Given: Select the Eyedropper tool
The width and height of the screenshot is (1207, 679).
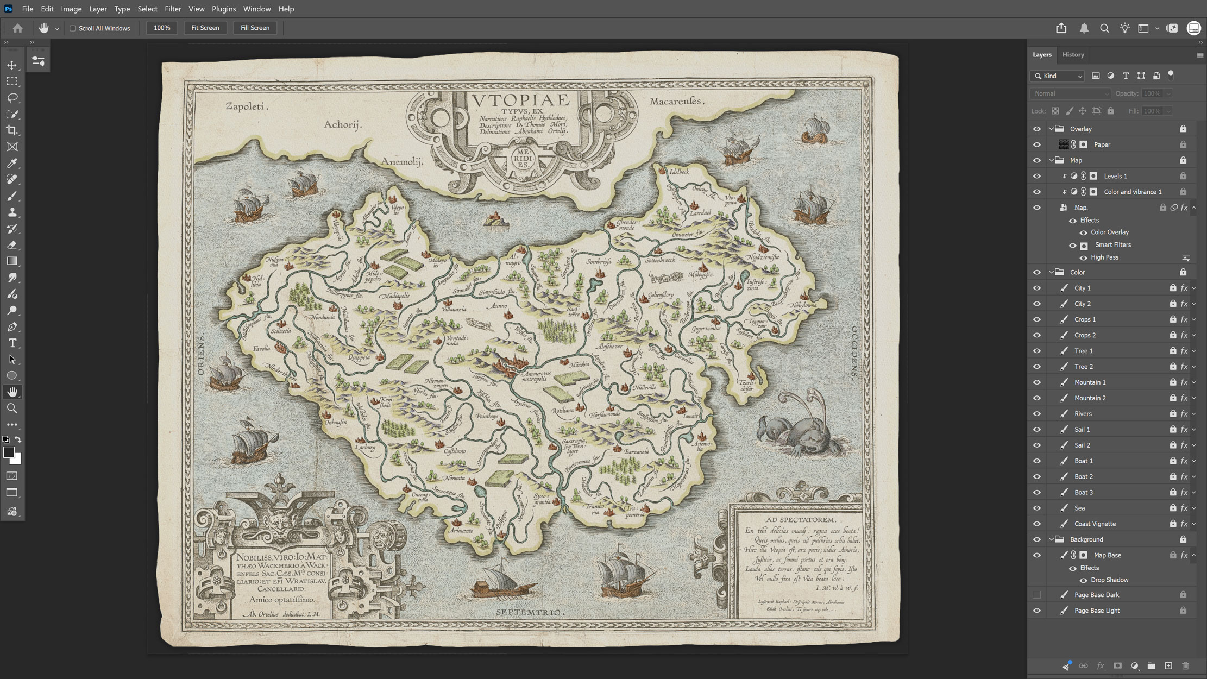Looking at the screenshot, I should click(12, 163).
